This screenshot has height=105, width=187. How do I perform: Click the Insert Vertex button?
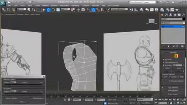coord(173,94)
